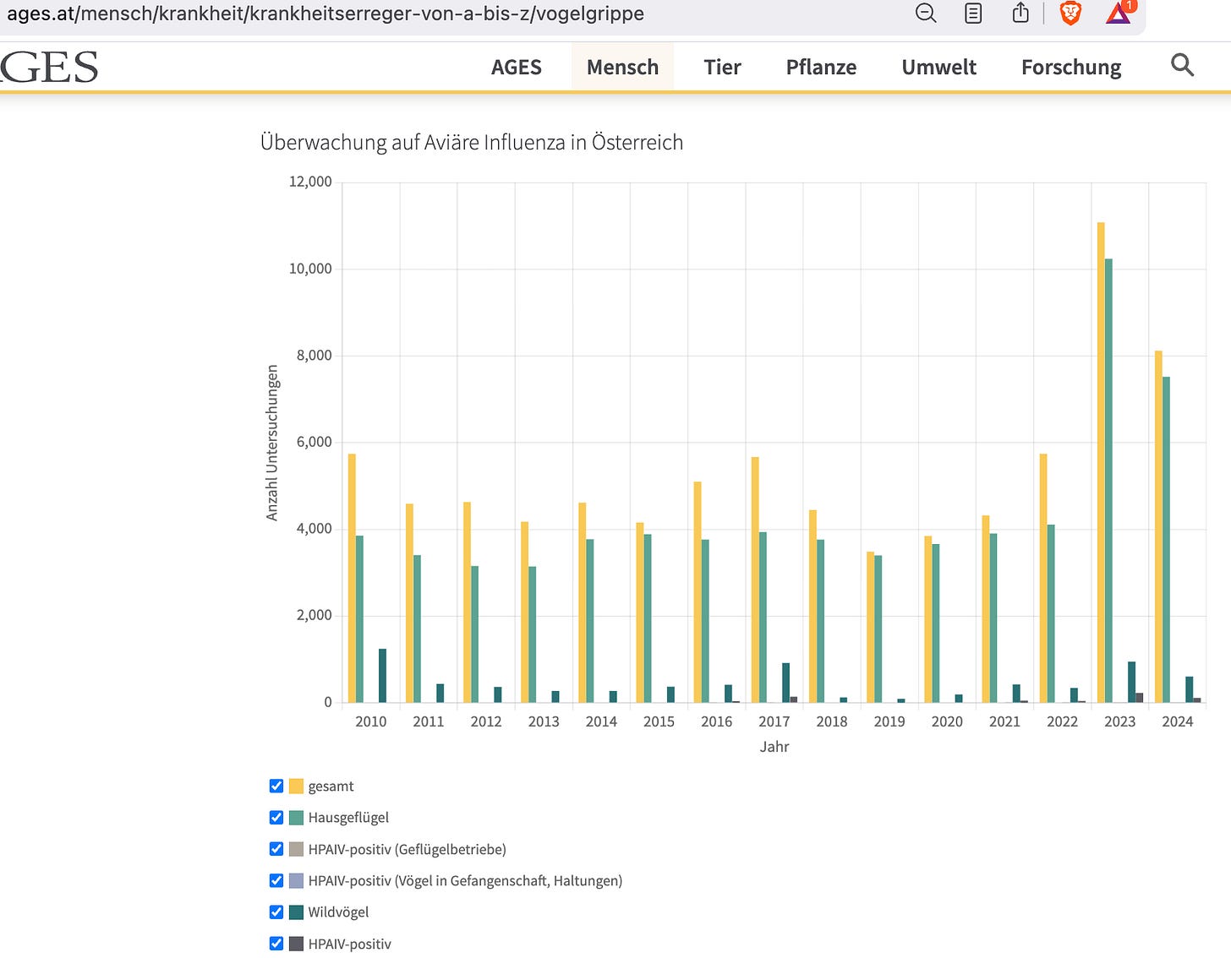Click the 12,000 y-axis label
This screenshot has height=958, width=1231.
pos(310,182)
